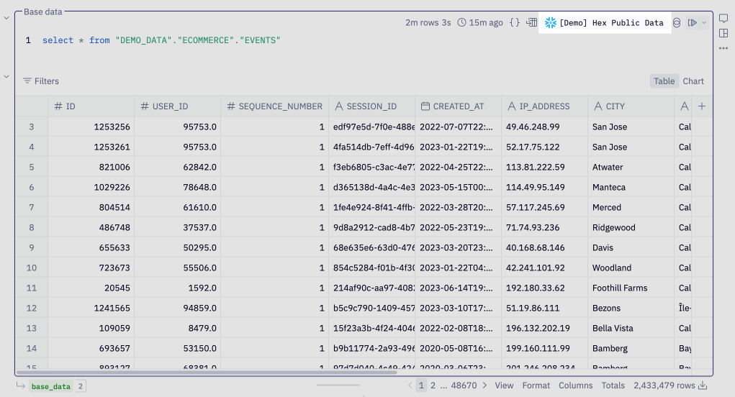Open the run options dropdown arrow
The height and width of the screenshot is (397, 735).
pos(704,22)
